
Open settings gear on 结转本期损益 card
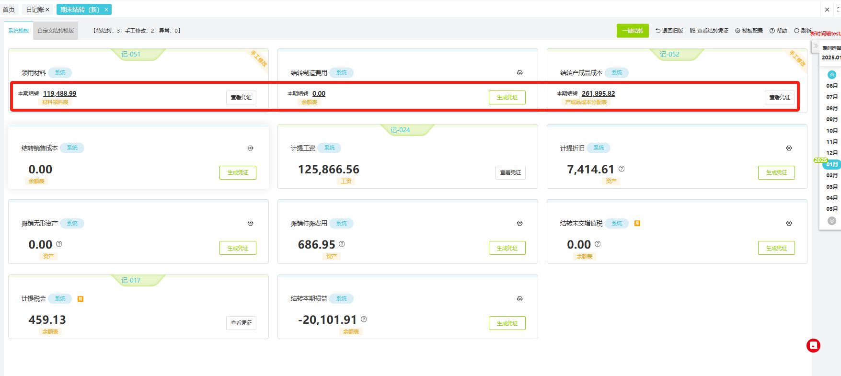click(519, 299)
